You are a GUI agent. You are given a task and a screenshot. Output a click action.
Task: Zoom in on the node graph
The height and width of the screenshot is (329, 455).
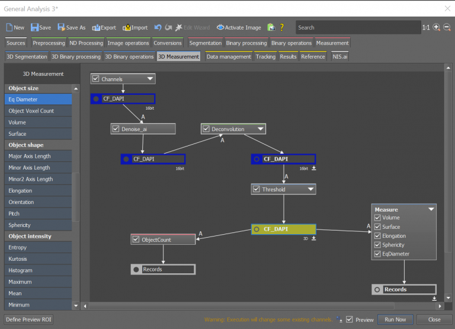pos(437,27)
